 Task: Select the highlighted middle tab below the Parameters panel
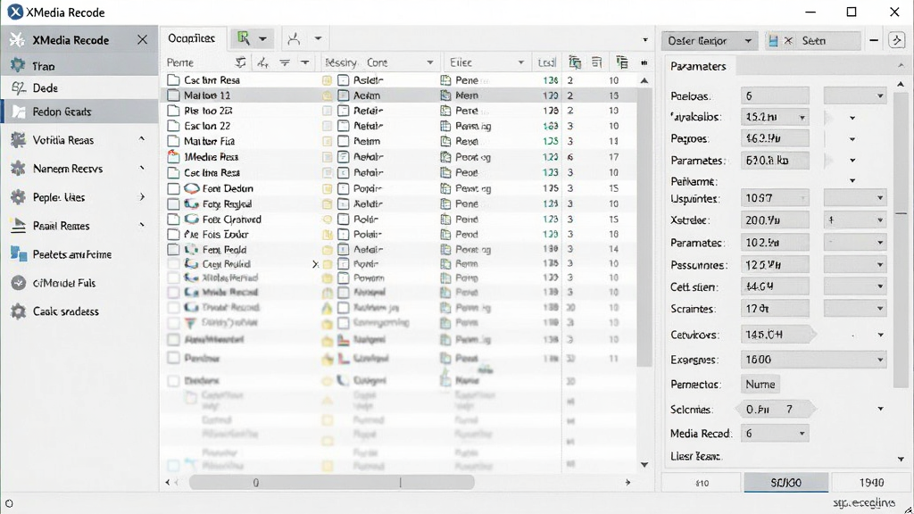pyautogui.click(x=785, y=483)
